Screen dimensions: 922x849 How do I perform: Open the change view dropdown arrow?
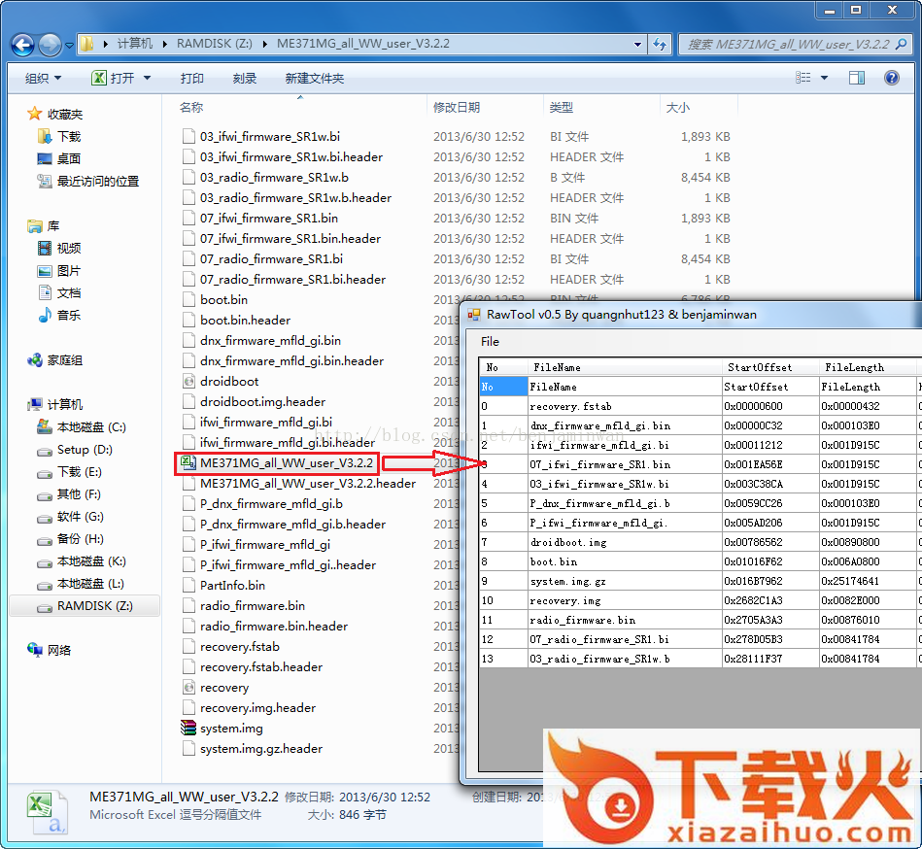[x=825, y=78]
